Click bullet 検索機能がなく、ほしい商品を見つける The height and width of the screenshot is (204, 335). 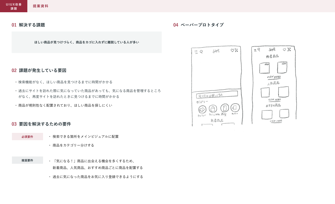point(65,82)
